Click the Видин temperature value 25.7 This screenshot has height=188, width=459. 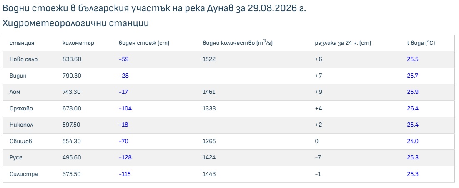(412, 76)
